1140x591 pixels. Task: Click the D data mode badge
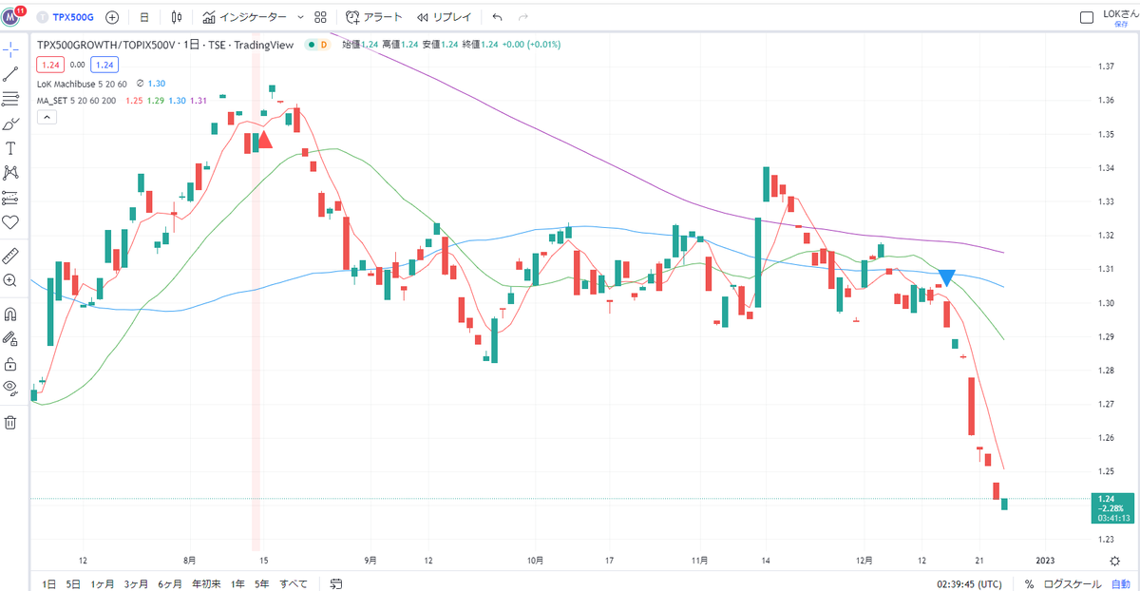tap(324, 45)
